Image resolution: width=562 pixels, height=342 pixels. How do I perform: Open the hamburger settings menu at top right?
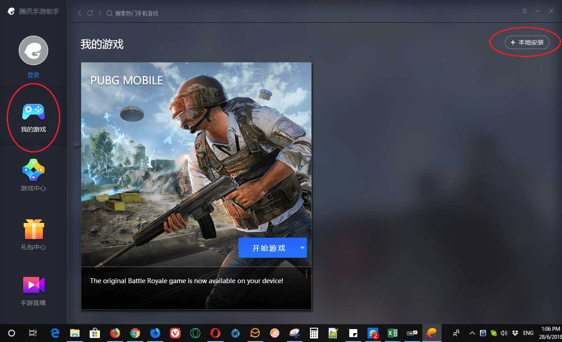point(524,11)
